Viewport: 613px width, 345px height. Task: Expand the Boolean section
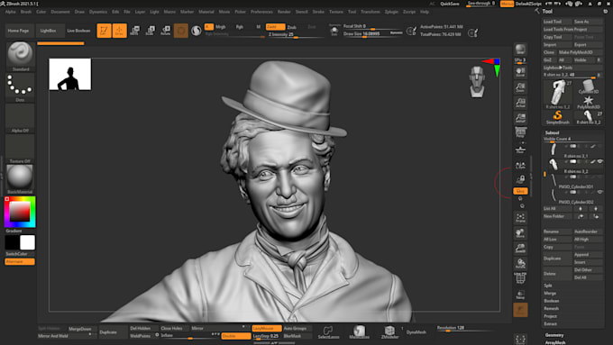tap(551, 301)
